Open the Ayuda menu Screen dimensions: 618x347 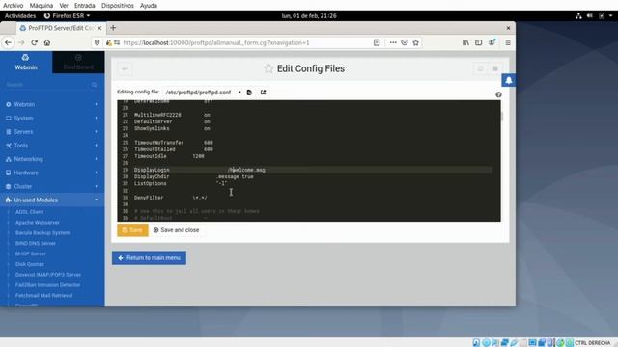click(148, 6)
